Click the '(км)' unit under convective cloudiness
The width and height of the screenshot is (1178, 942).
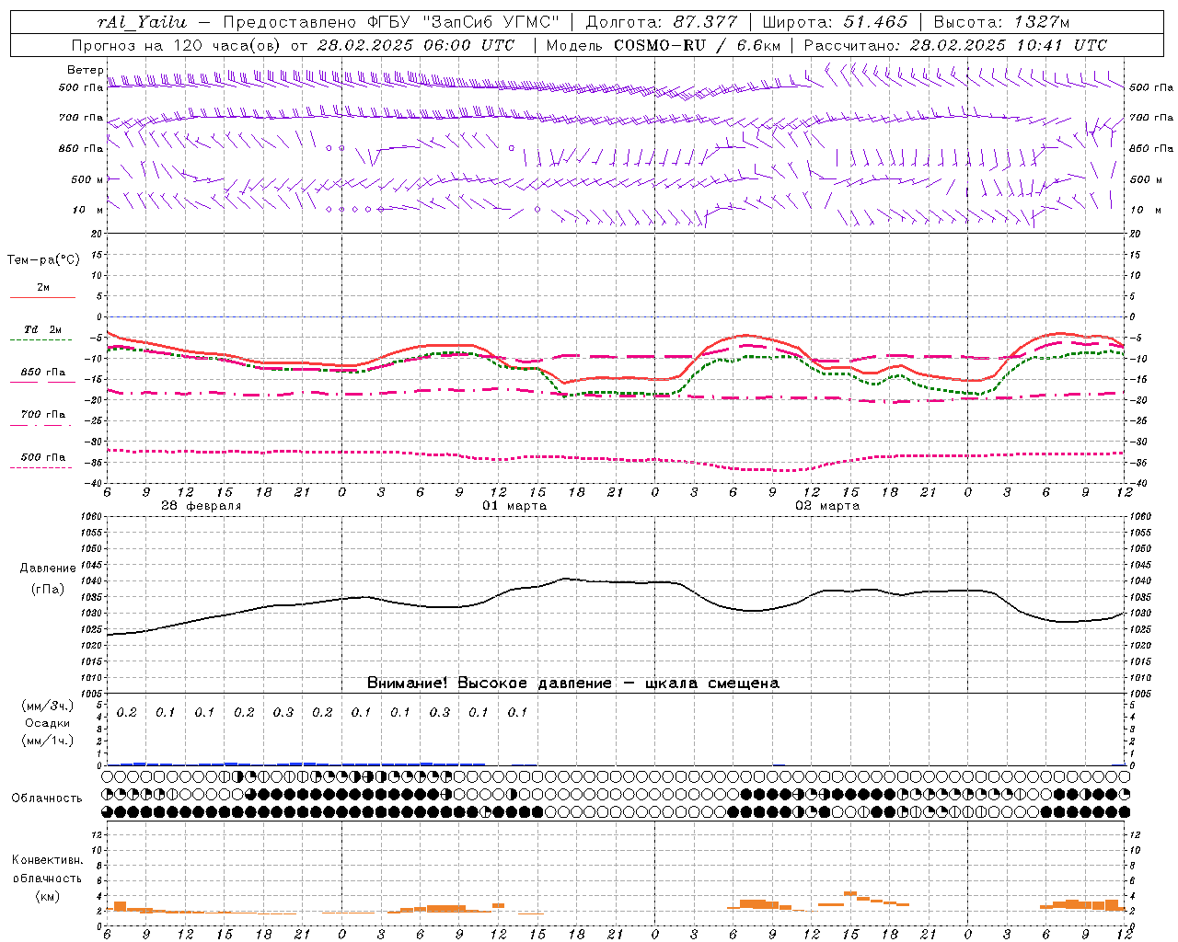pos(48,896)
